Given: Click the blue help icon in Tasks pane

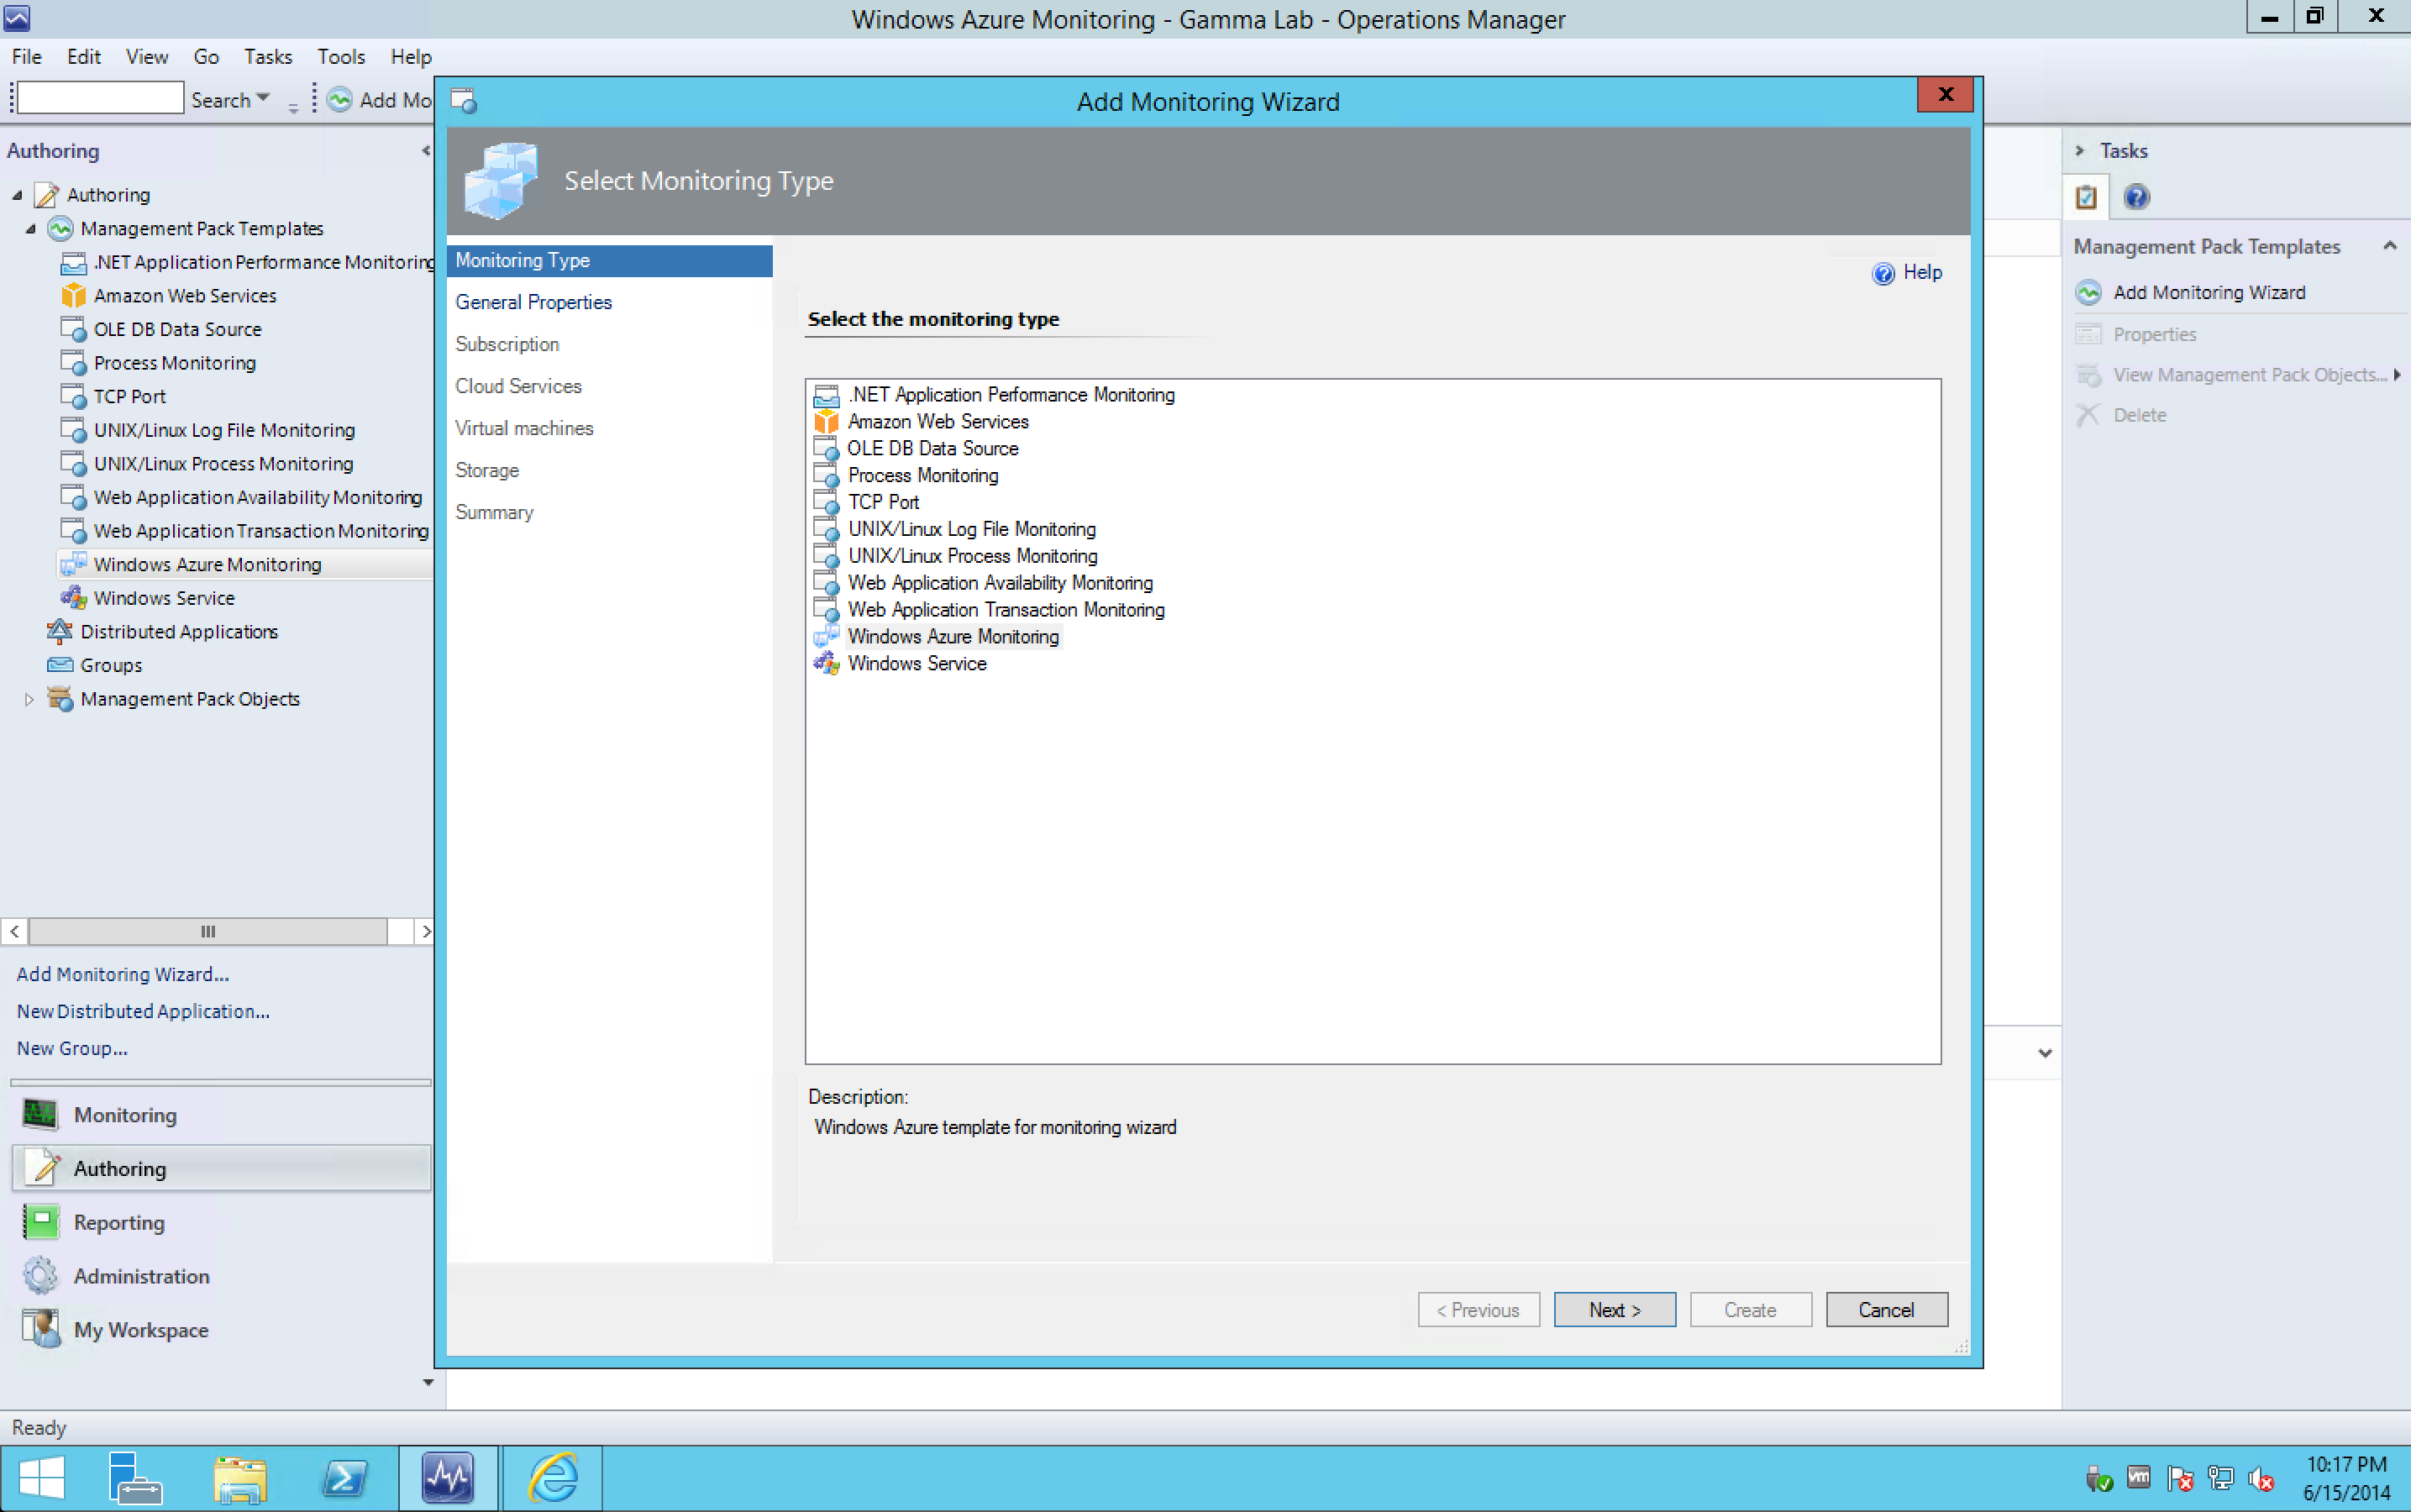Looking at the screenshot, I should 2136,197.
